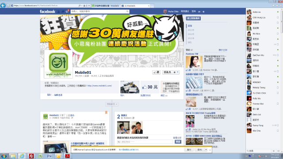Screen dimensions: 283x159
Task: Click the Mobile01 author name on post
Action: (x=54, y=115)
